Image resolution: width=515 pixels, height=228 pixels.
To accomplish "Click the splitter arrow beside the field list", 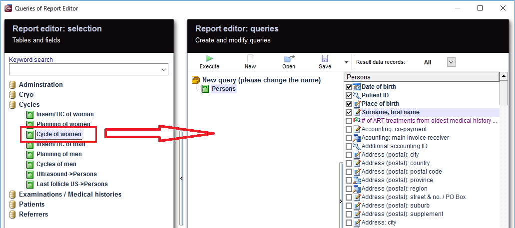I will [341, 201].
